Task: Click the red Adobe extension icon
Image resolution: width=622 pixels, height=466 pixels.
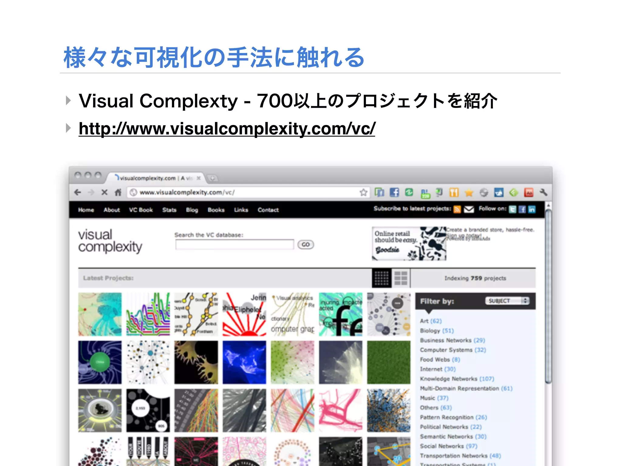Action: click(529, 193)
